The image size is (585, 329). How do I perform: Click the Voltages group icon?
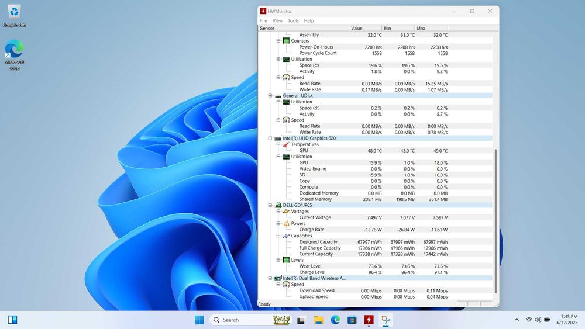click(286, 212)
